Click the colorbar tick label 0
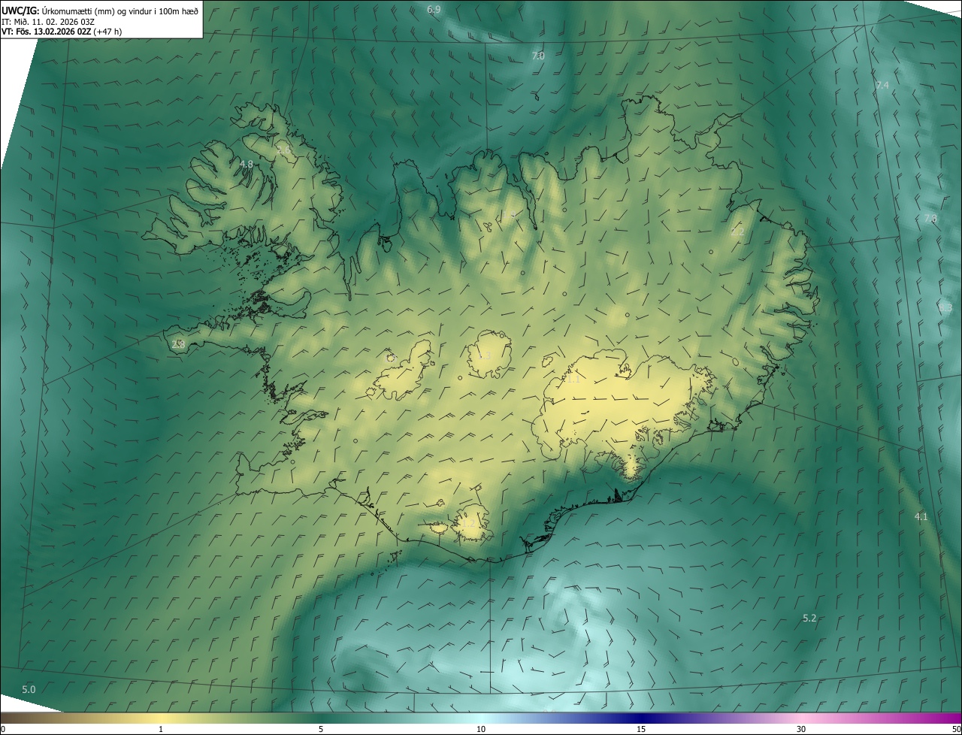This screenshot has height=735, width=962. pyautogui.click(x=2, y=729)
